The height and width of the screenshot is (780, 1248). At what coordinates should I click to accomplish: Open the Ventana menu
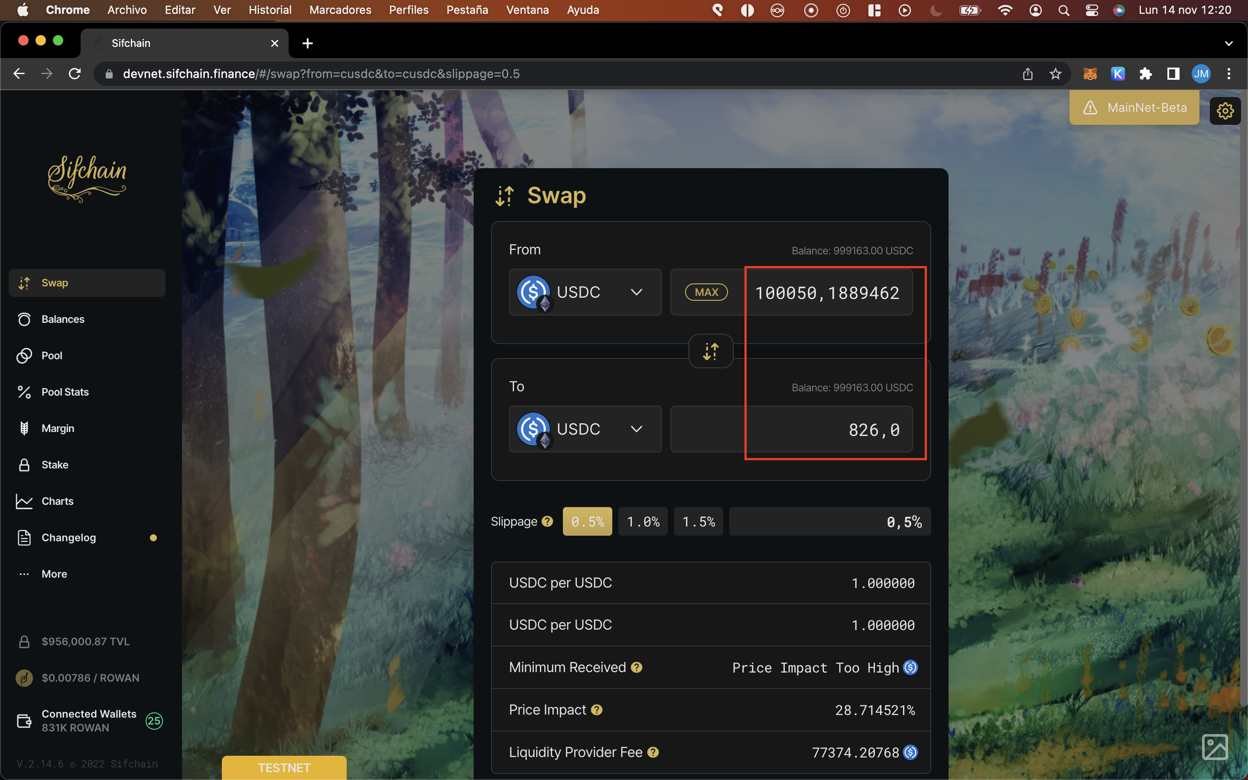pos(527,10)
